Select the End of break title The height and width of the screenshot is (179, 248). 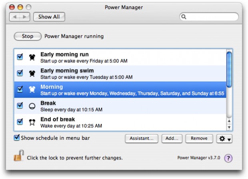[58, 119]
